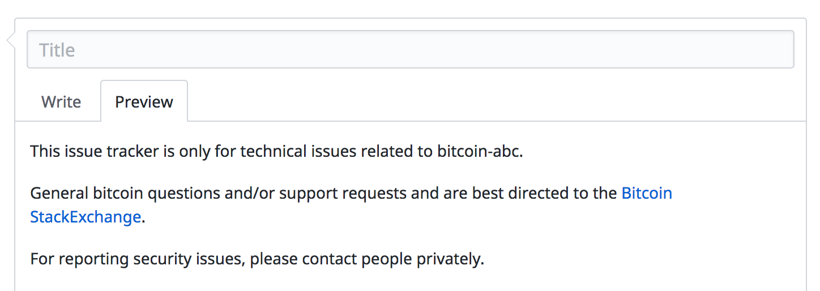
Task: Select the Preview tab
Action: pyautogui.click(x=144, y=102)
